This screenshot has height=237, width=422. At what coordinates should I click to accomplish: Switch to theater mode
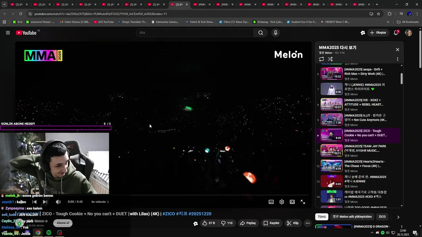pos(292,202)
